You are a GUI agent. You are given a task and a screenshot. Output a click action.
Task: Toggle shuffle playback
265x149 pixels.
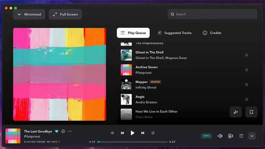click(112, 133)
